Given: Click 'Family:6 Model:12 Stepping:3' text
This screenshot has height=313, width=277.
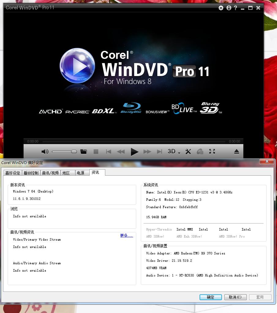Looking at the screenshot, I should (x=174, y=200).
